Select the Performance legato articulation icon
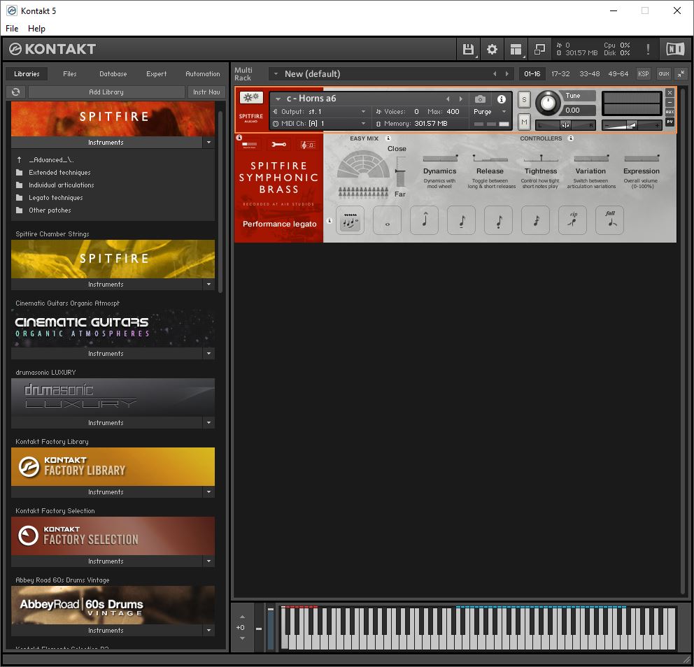 pyautogui.click(x=350, y=220)
